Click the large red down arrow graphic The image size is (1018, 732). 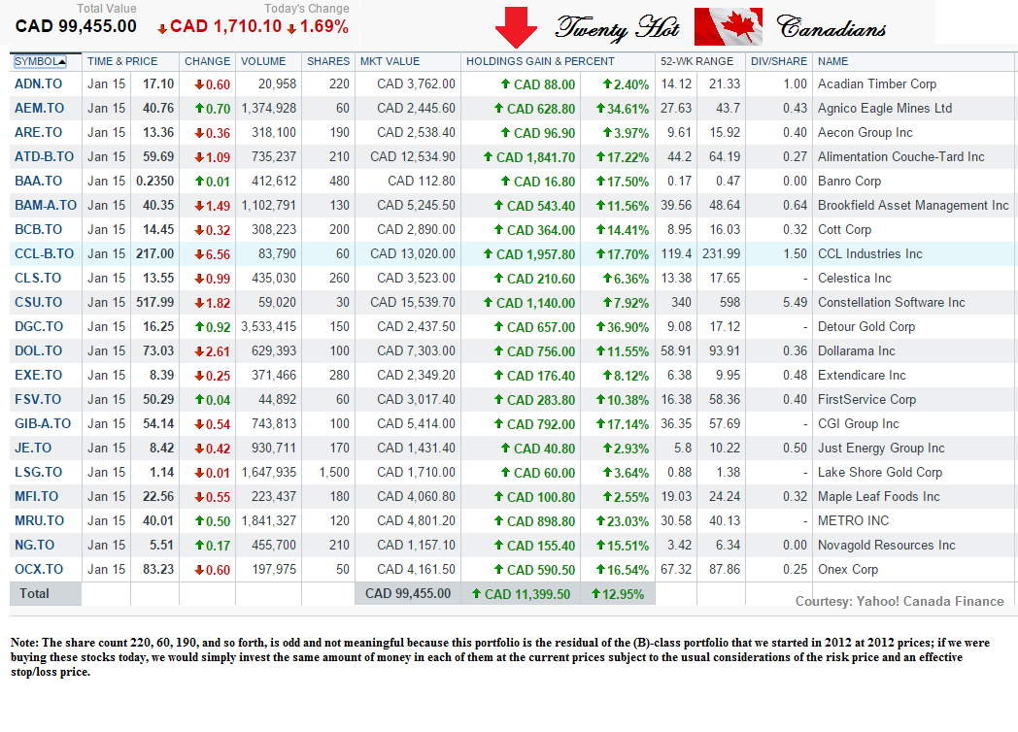[516, 26]
